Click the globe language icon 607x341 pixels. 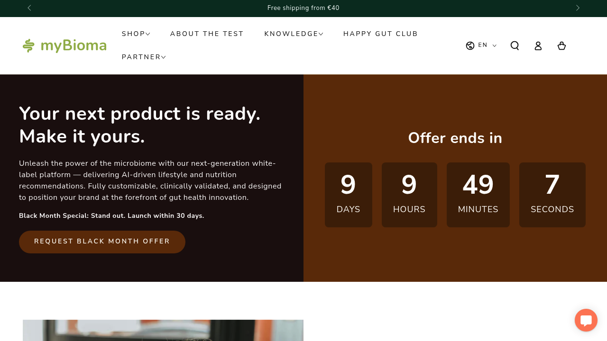coord(470,45)
